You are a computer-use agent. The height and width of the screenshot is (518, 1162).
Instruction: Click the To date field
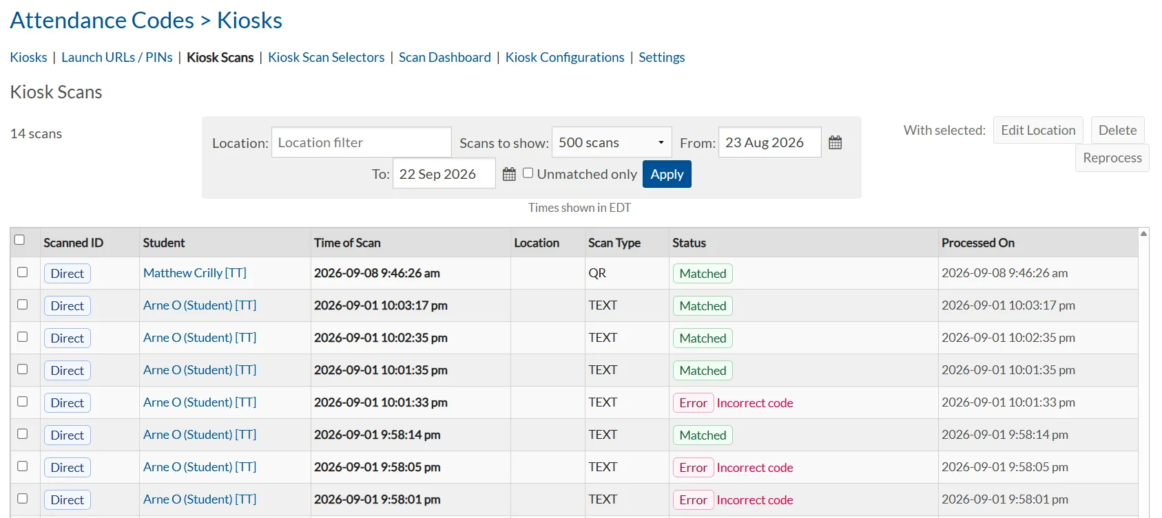pos(444,173)
